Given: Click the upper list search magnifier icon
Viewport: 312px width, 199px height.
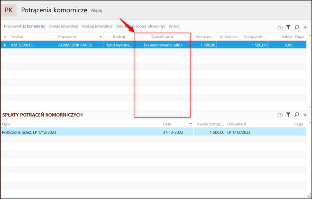Looking at the screenshot, I should coord(297,27).
